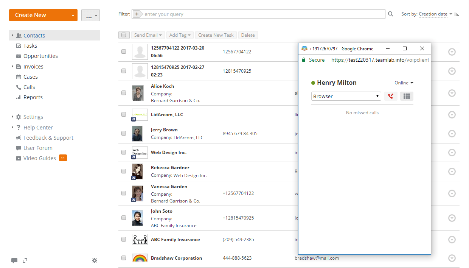Open the Contacts section in the sidebar
The width and height of the screenshot is (469, 268).
pyautogui.click(x=33, y=35)
